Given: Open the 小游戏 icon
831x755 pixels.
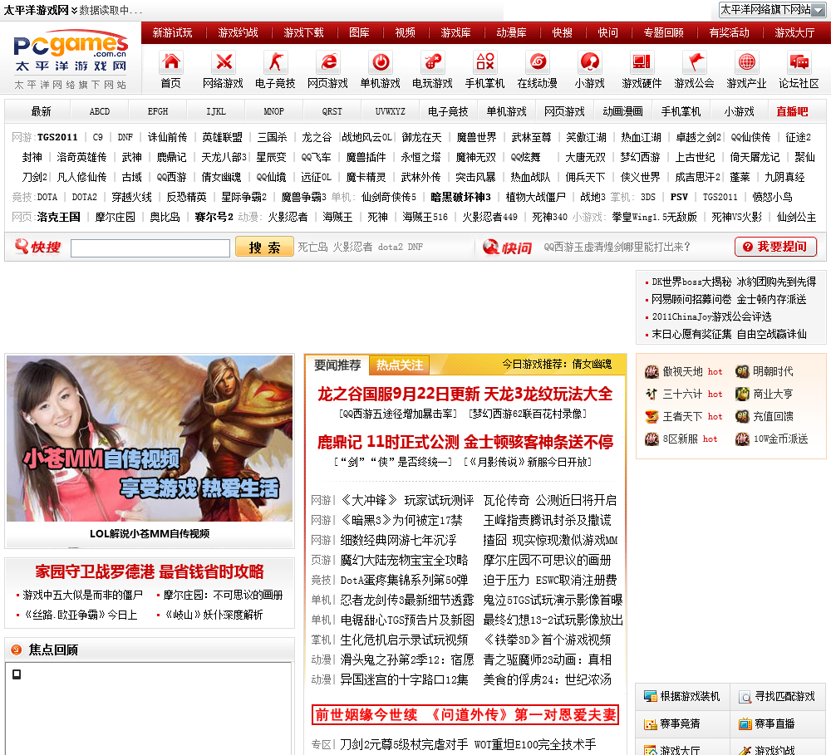Looking at the screenshot, I should point(589,62).
